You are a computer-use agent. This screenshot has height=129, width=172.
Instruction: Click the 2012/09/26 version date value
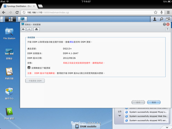69,58
